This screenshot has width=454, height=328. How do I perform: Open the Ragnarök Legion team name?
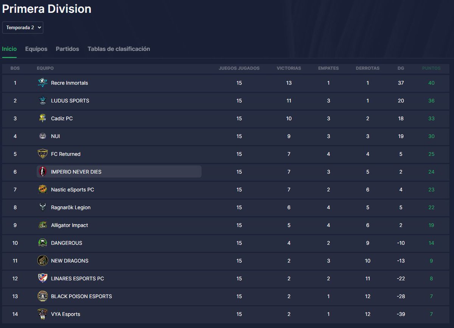click(x=71, y=207)
